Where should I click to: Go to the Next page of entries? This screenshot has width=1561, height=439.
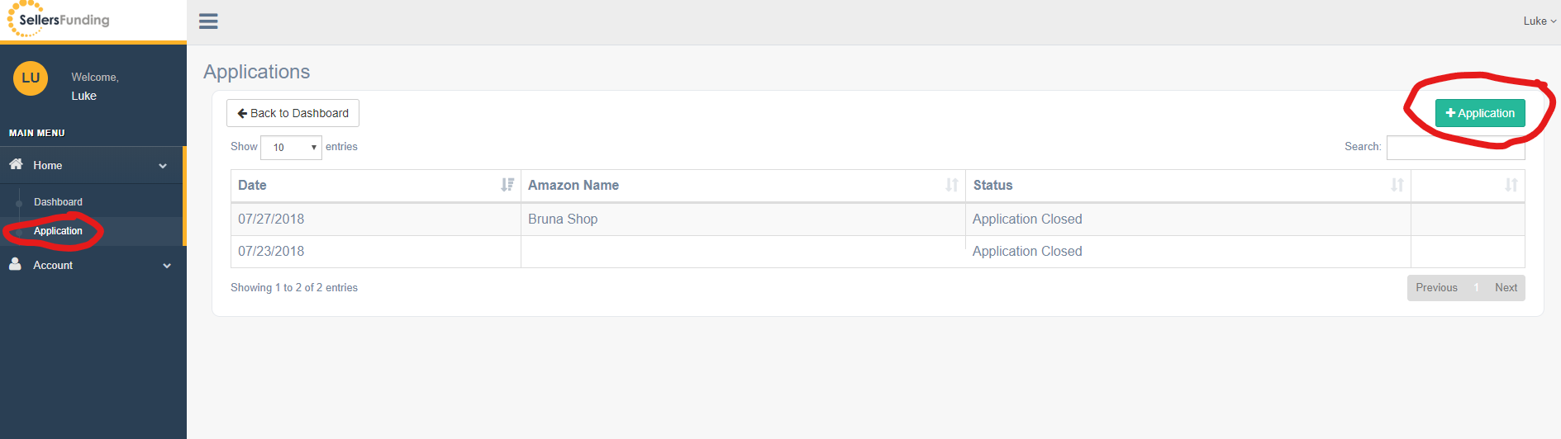pos(1506,288)
